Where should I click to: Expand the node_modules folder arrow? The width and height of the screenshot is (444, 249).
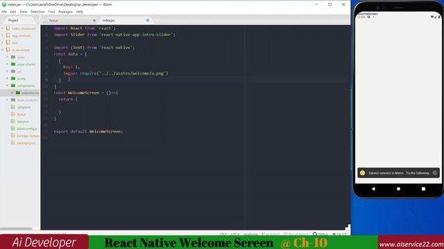(x=8, y=100)
